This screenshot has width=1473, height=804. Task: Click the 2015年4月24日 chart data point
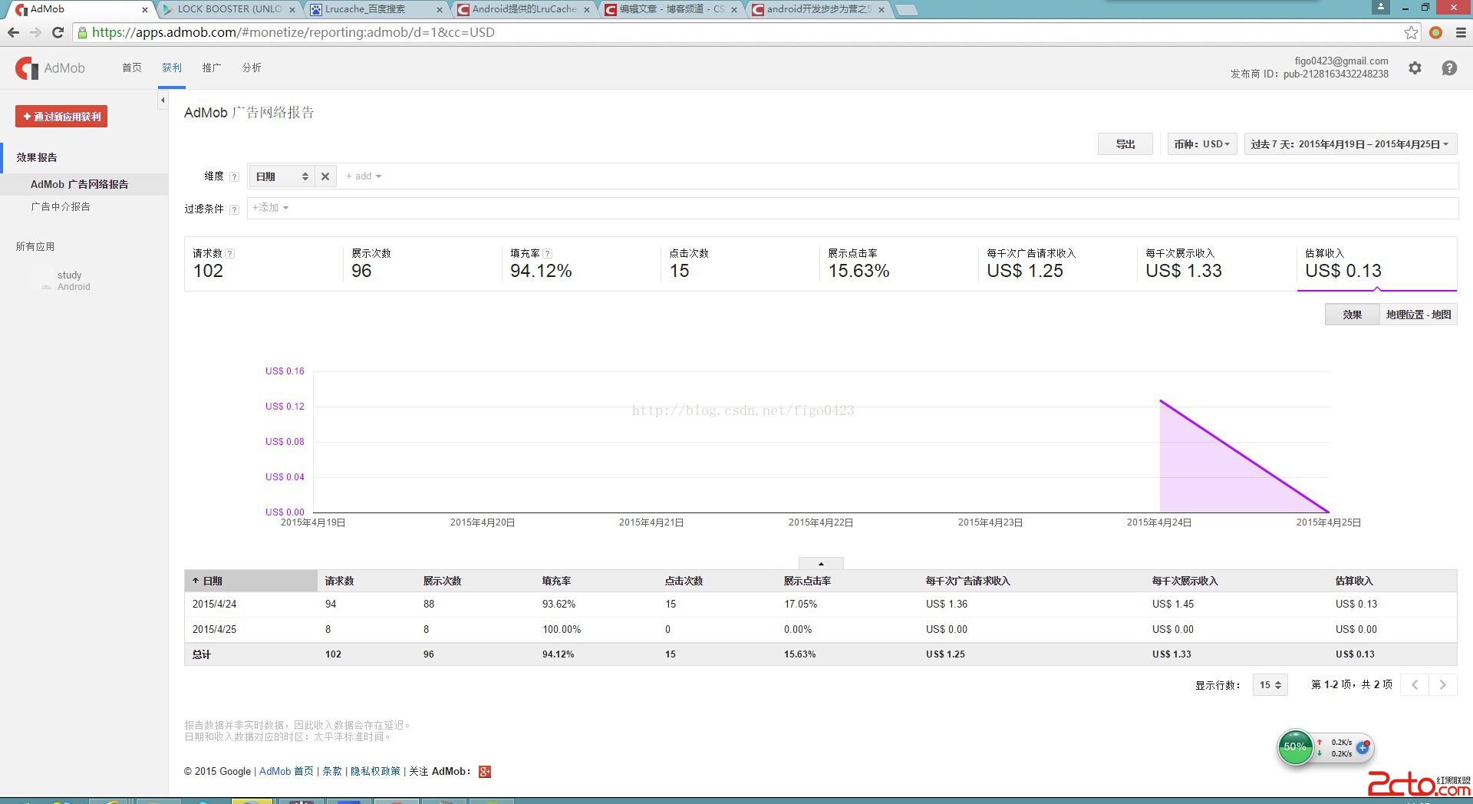pyautogui.click(x=1160, y=400)
